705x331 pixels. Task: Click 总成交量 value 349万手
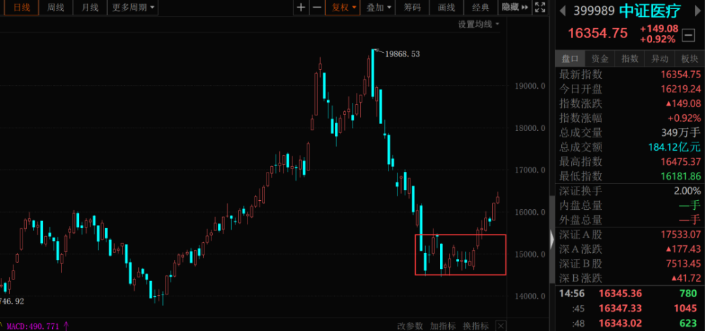coord(682,132)
